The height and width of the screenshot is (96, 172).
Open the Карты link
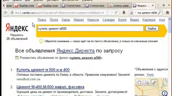coord(66,20)
